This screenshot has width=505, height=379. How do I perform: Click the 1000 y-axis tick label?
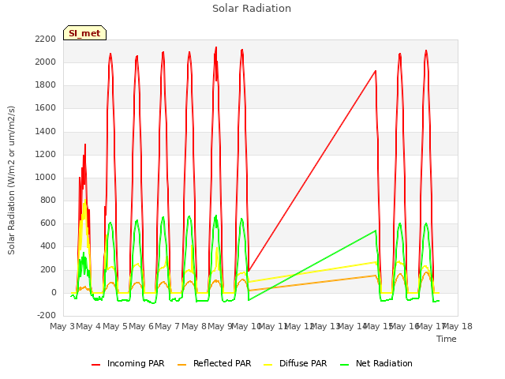coord(46,177)
